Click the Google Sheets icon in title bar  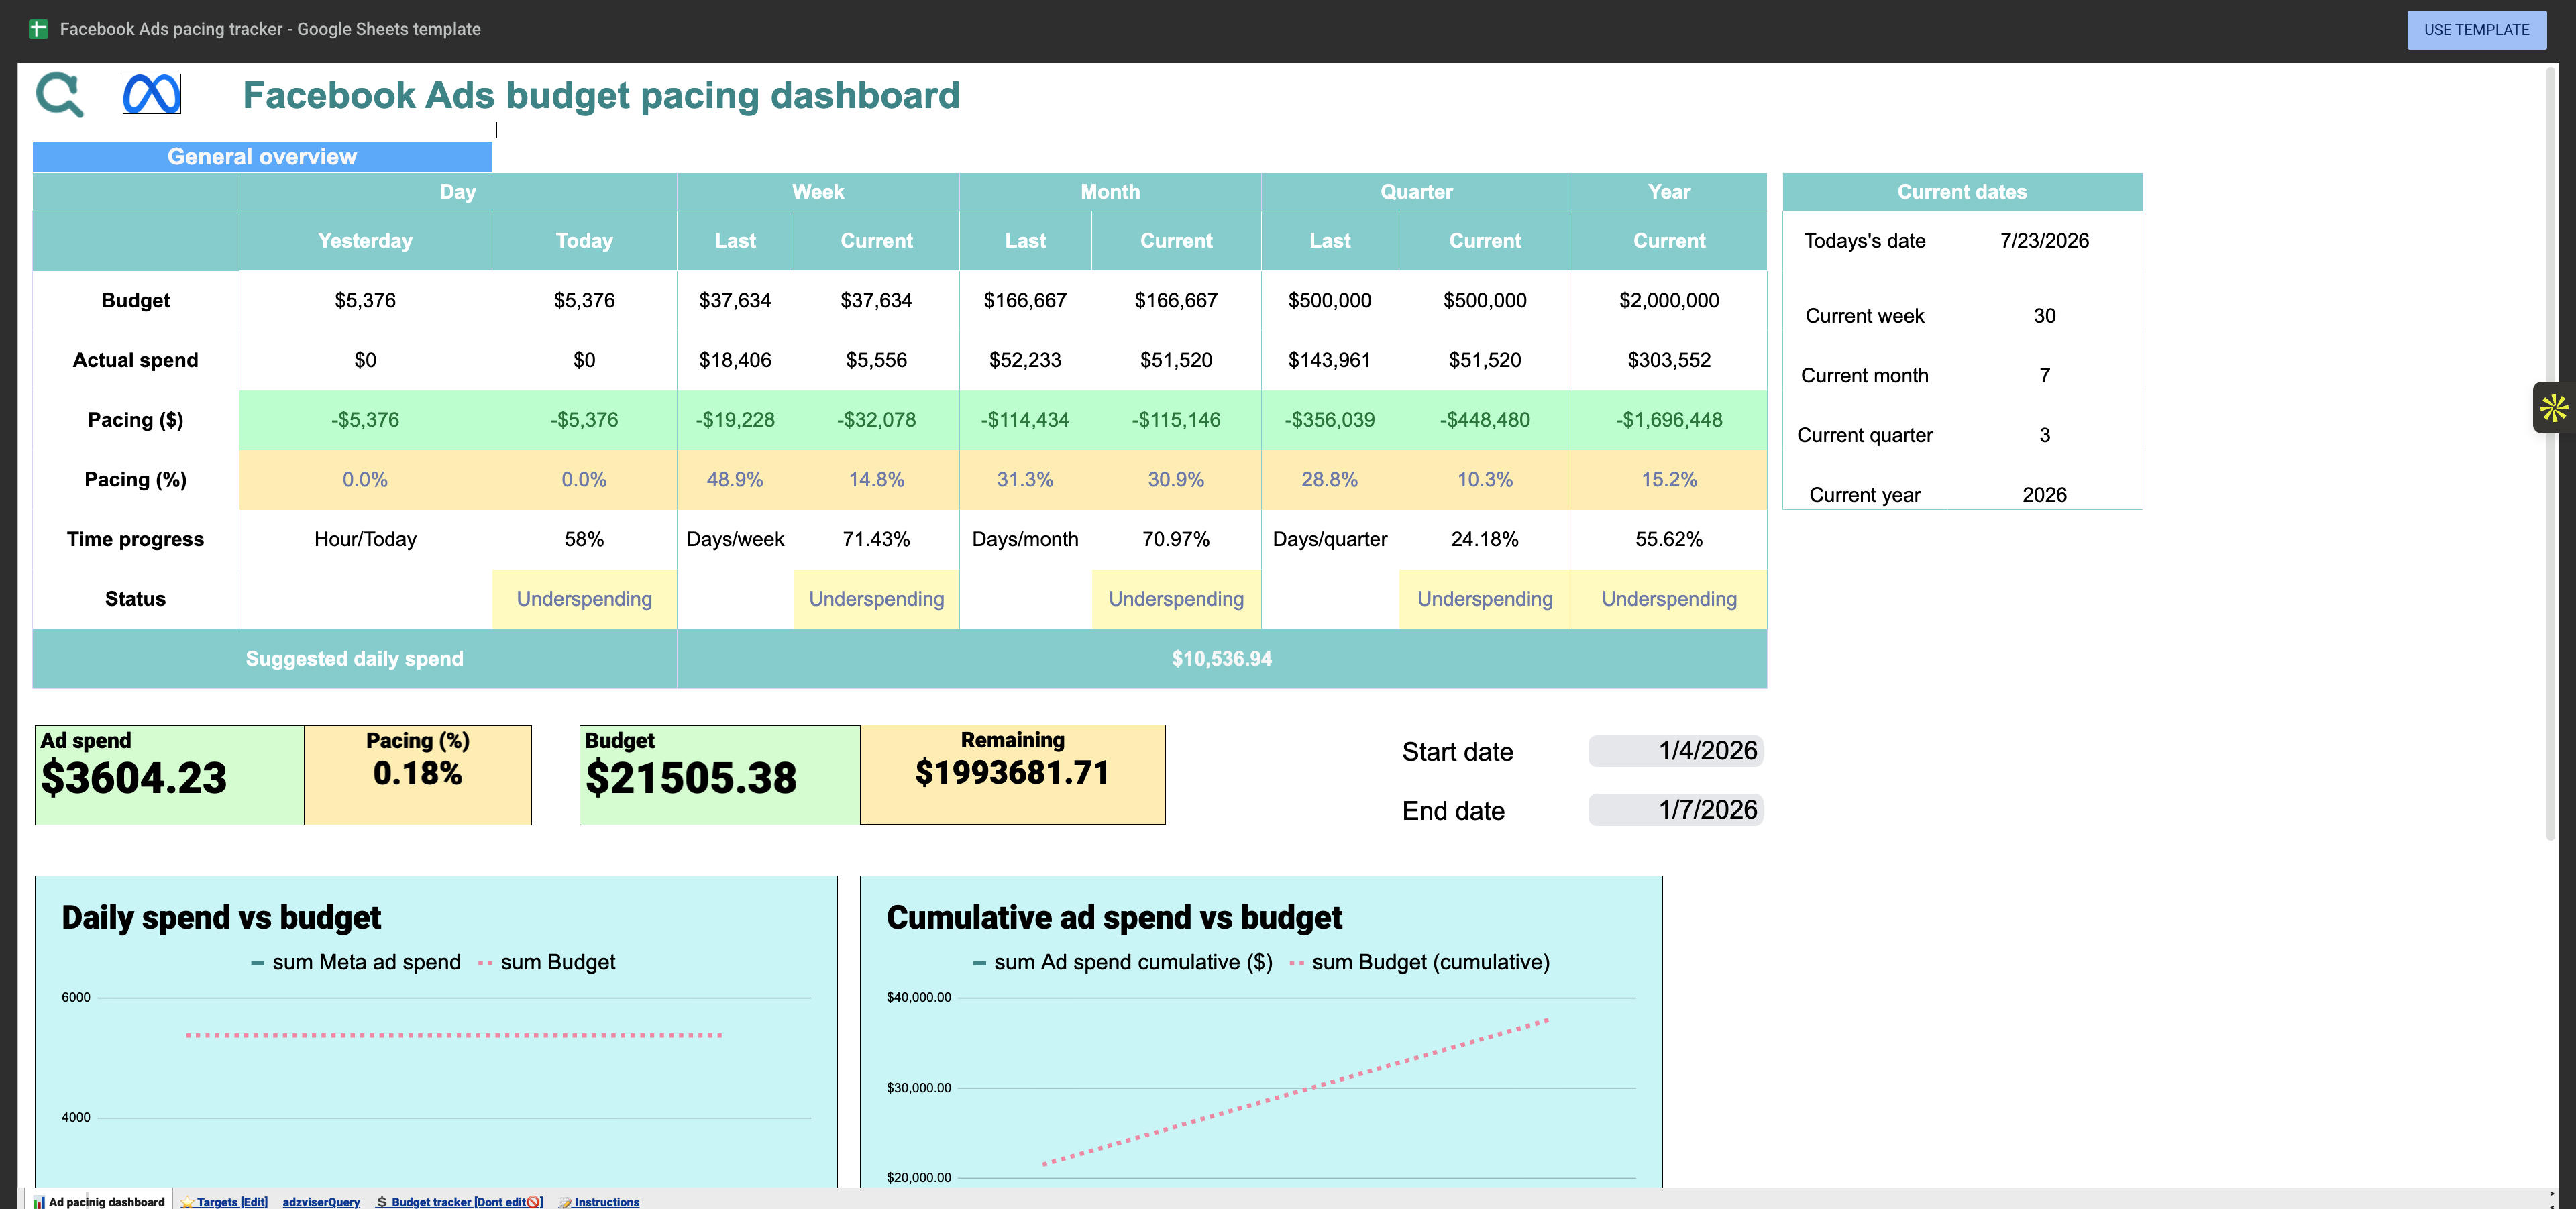(38, 29)
